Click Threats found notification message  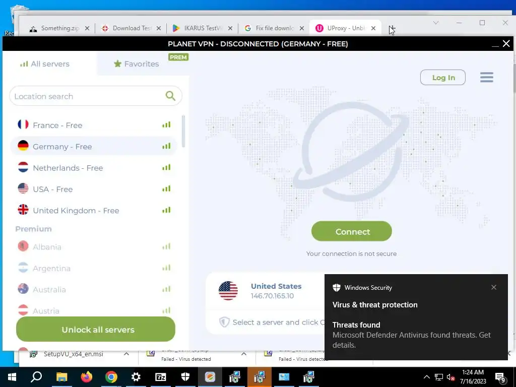(x=411, y=335)
